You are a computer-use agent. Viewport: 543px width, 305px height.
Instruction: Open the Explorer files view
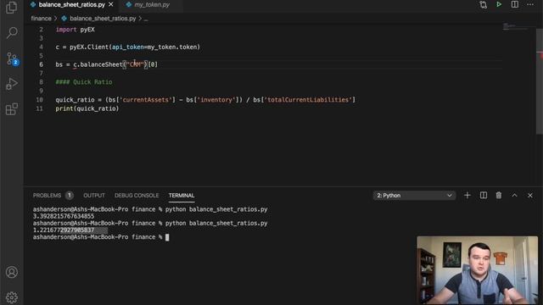coord(11,8)
